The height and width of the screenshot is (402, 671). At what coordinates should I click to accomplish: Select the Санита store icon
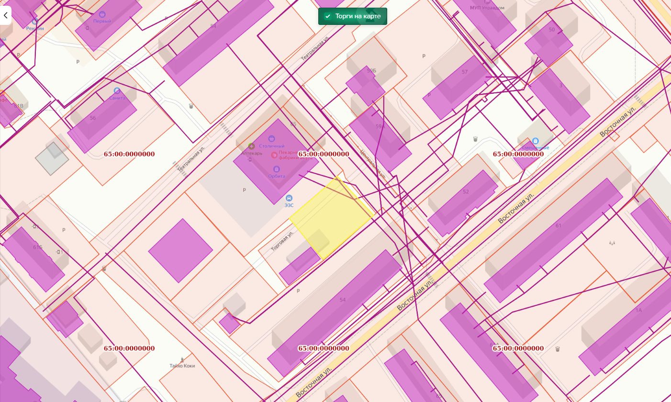click(x=117, y=91)
